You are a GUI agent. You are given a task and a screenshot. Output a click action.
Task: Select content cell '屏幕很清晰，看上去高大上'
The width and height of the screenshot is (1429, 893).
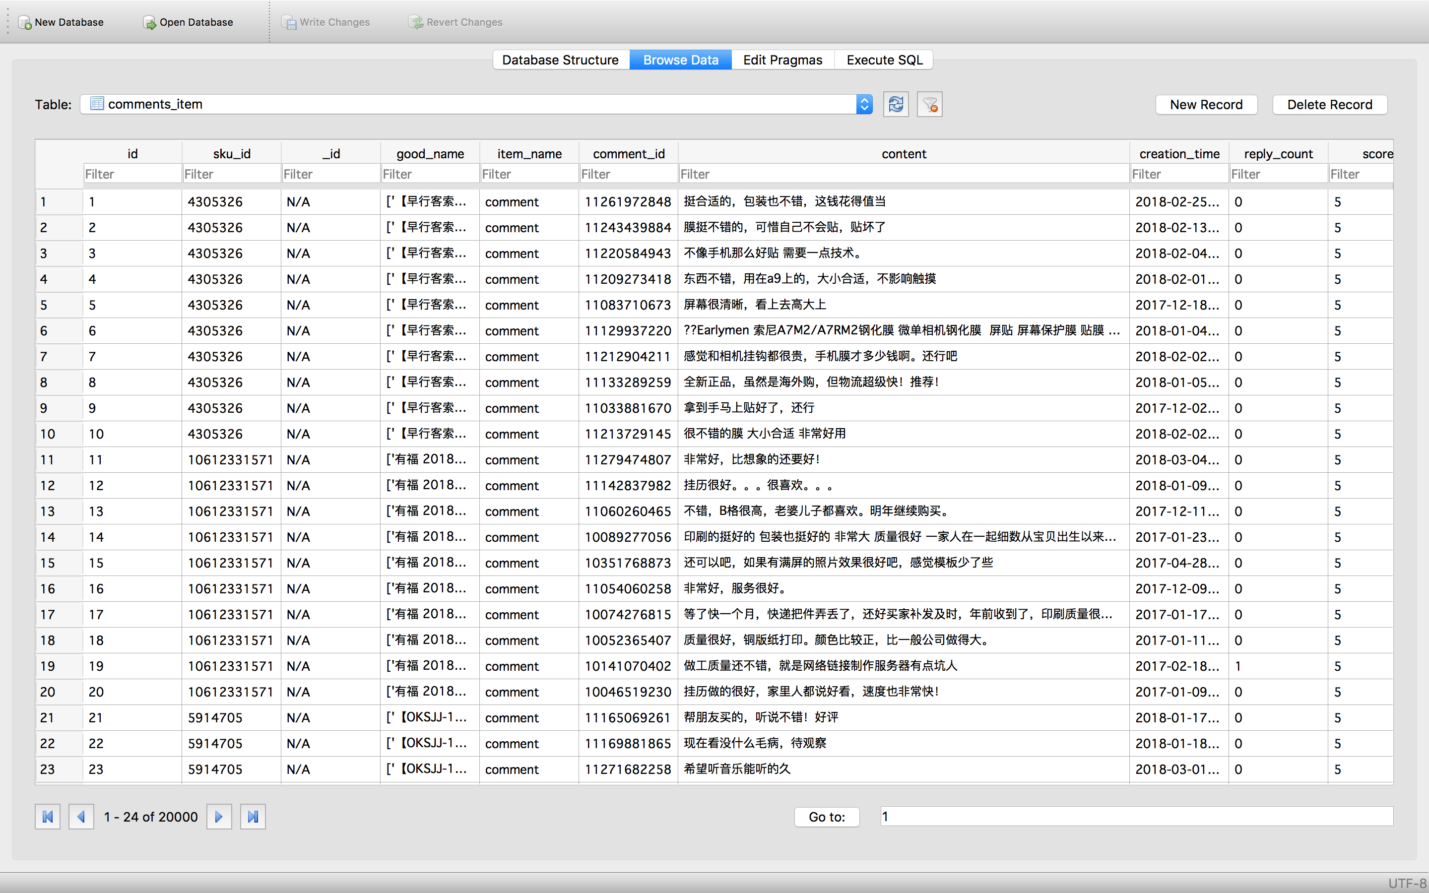(x=904, y=305)
